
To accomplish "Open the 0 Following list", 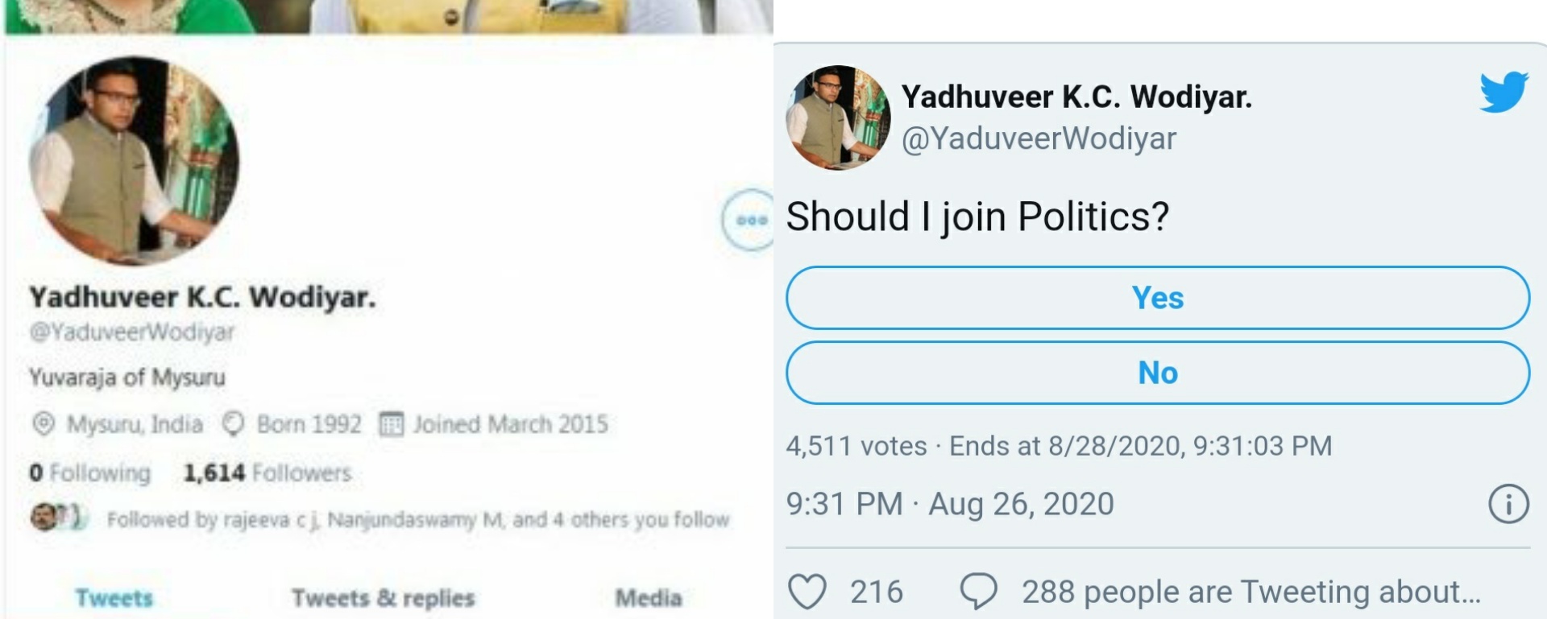I will [90, 473].
